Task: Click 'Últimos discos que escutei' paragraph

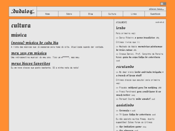Action: [x=138, y=82]
